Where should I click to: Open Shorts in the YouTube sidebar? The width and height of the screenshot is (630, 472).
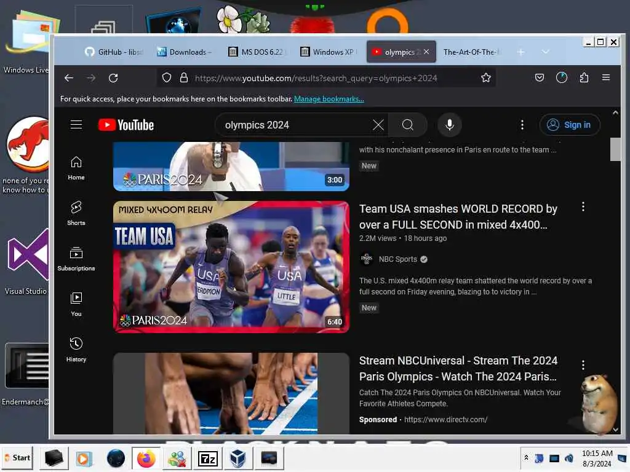coord(76,213)
